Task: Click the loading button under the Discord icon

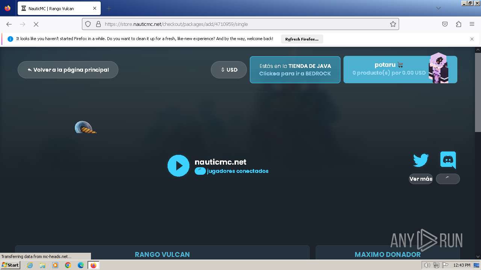Action: 448,179
